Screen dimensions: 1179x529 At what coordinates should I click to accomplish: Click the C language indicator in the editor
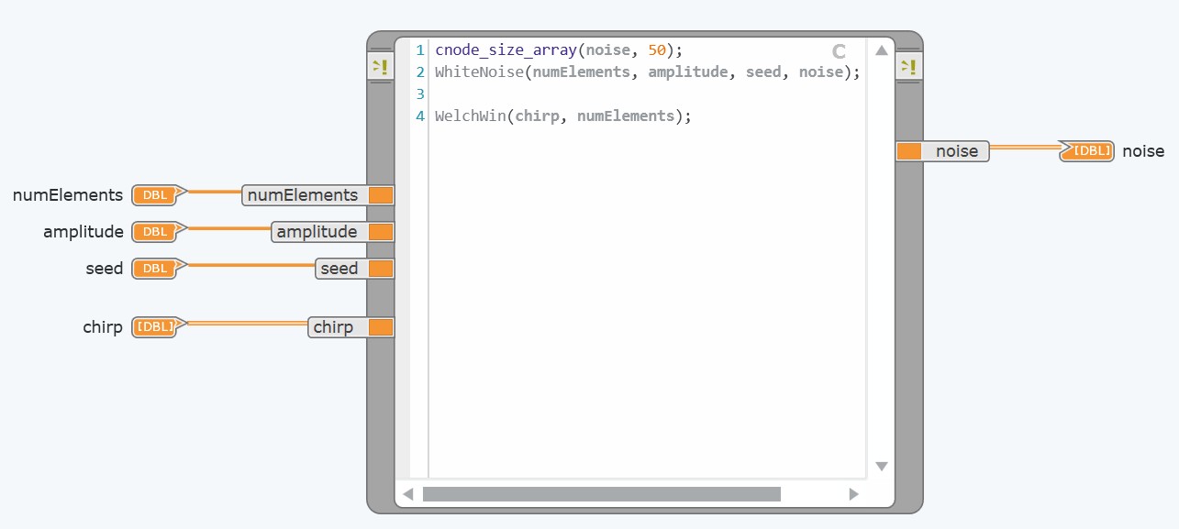coord(838,51)
